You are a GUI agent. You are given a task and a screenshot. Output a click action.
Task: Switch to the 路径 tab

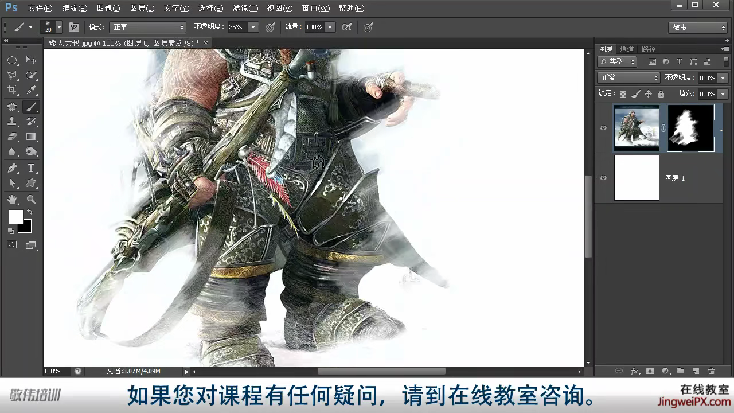(x=649, y=49)
